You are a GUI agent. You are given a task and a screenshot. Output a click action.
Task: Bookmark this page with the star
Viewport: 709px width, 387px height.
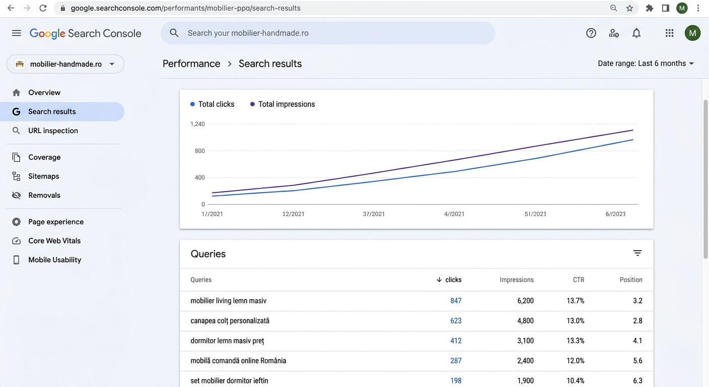pos(629,8)
